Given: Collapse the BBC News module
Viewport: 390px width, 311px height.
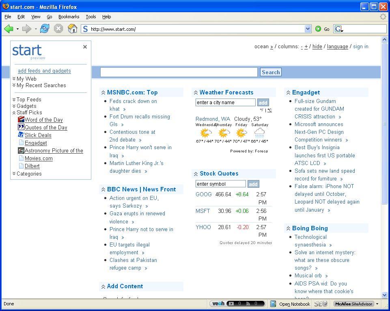Looking at the screenshot, I should coord(103,189).
